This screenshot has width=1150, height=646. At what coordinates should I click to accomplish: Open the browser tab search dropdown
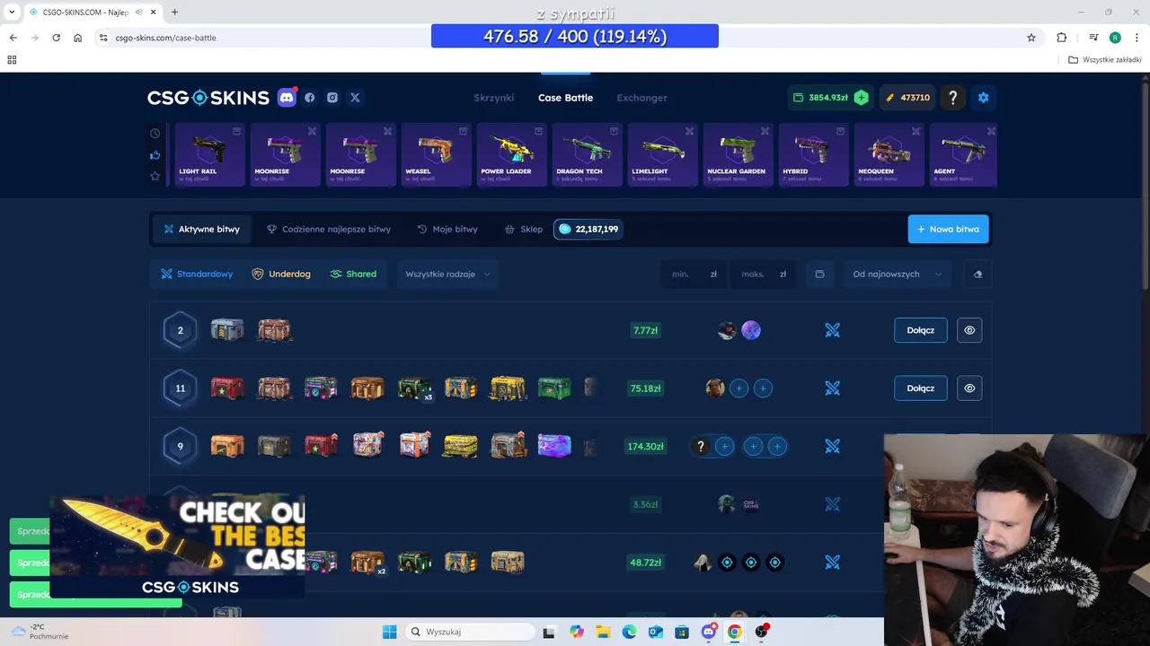click(x=12, y=13)
